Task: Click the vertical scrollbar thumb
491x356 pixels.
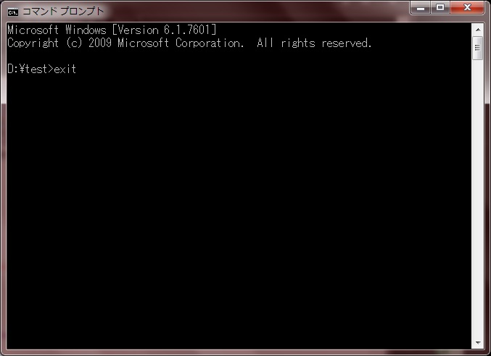Action: tap(477, 48)
